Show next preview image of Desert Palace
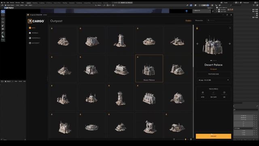Screen dimensions: 259x146 click(229, 44)
